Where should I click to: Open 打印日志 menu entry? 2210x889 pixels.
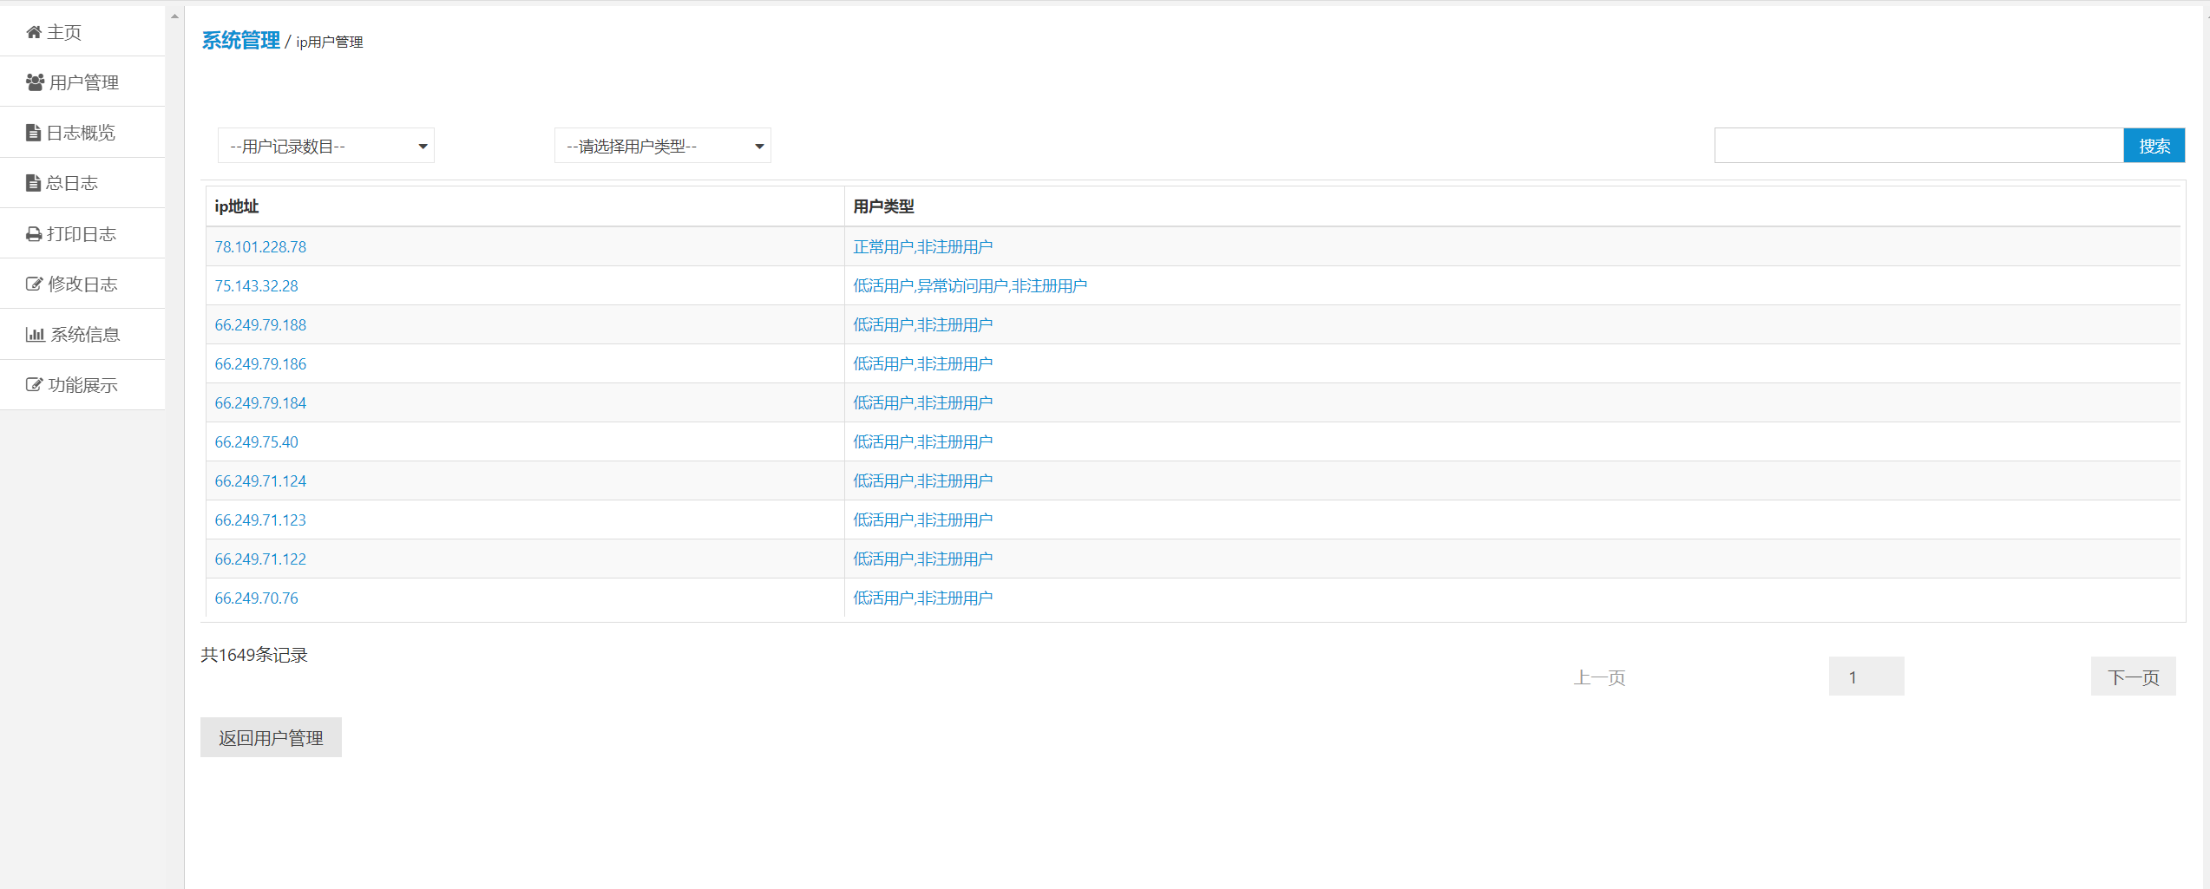[82, 234]
